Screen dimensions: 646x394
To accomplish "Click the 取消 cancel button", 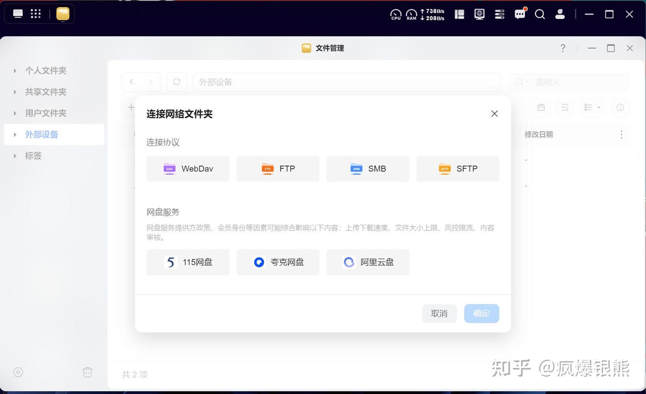I will (439, 313).
